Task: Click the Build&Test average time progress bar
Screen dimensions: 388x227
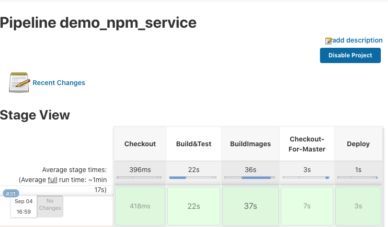Action: click(x=194, y=178)
